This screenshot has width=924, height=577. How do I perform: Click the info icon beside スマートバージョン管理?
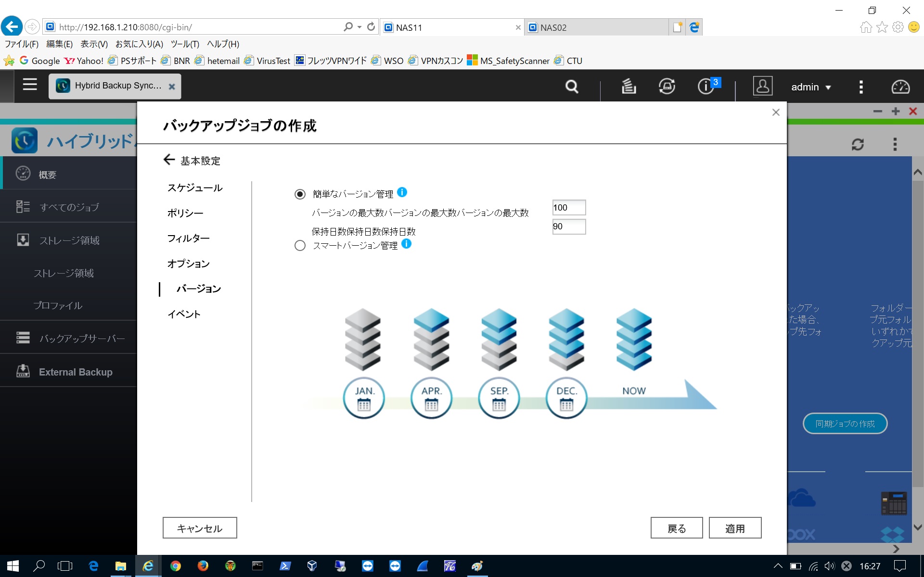[x=407, y=244]
